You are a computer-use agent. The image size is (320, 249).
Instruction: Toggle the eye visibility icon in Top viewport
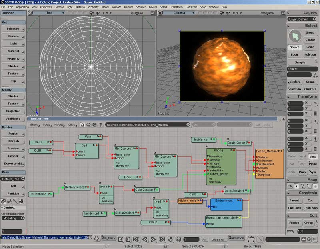[x=98, y=13]
